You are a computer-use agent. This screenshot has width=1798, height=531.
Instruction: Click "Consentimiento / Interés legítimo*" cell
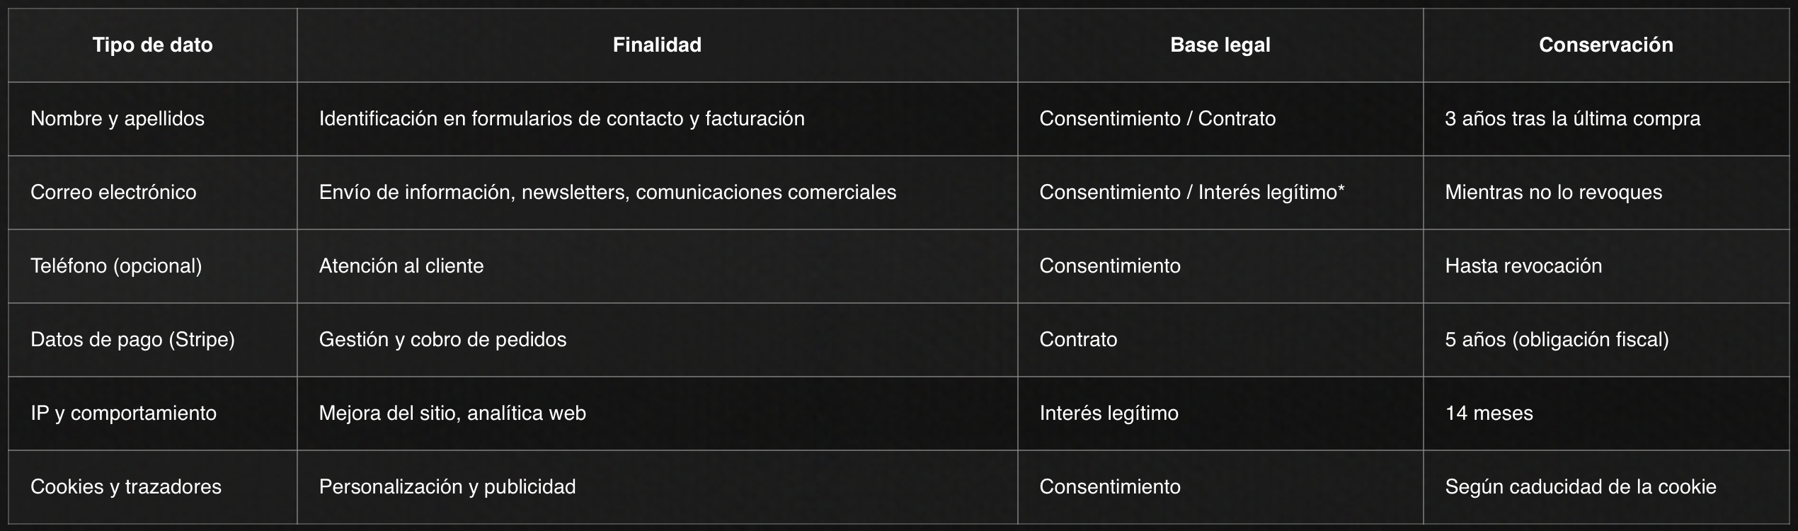(x=1191, y=193)
